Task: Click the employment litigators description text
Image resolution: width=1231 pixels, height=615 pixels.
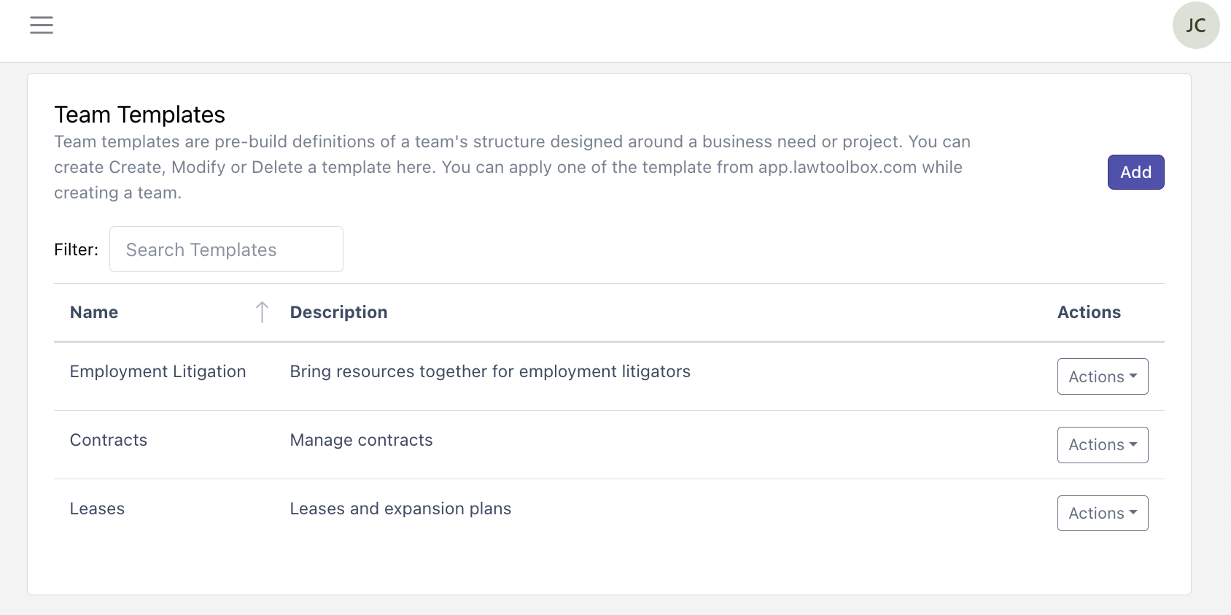Action: coord(490,371)
